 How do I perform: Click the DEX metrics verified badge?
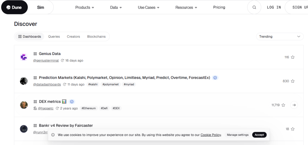coord(72,102)
